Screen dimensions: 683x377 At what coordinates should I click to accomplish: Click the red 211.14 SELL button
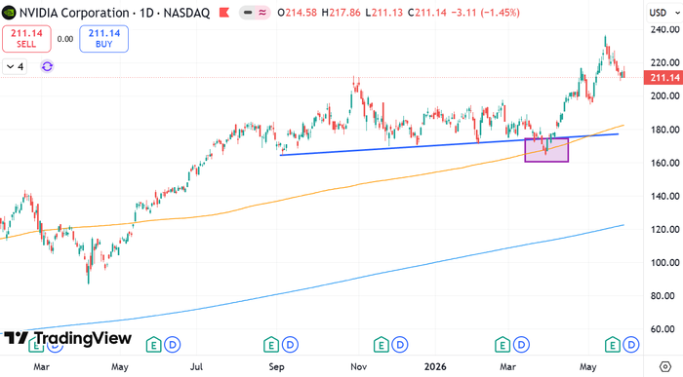[x=26, y=39]
